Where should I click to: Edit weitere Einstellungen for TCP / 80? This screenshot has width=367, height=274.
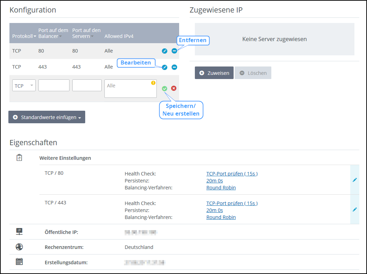(355, 180)
